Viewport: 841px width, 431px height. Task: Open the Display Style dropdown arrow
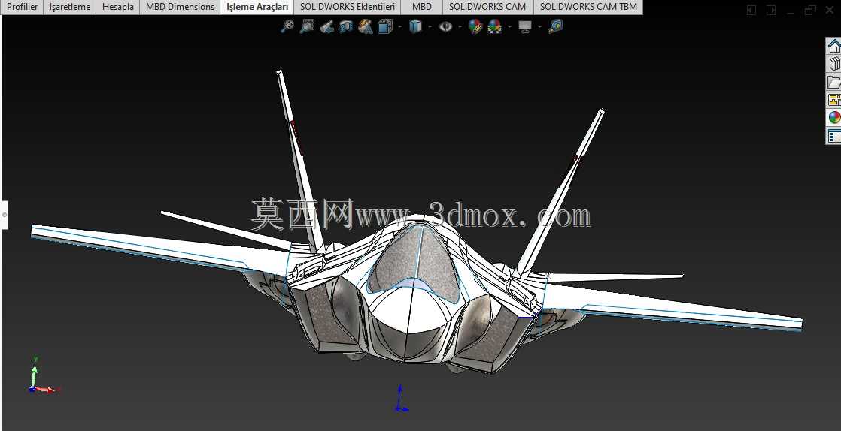430,26
